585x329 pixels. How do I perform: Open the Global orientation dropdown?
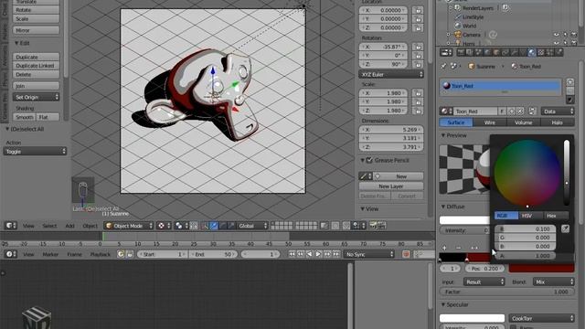(252, 226)
